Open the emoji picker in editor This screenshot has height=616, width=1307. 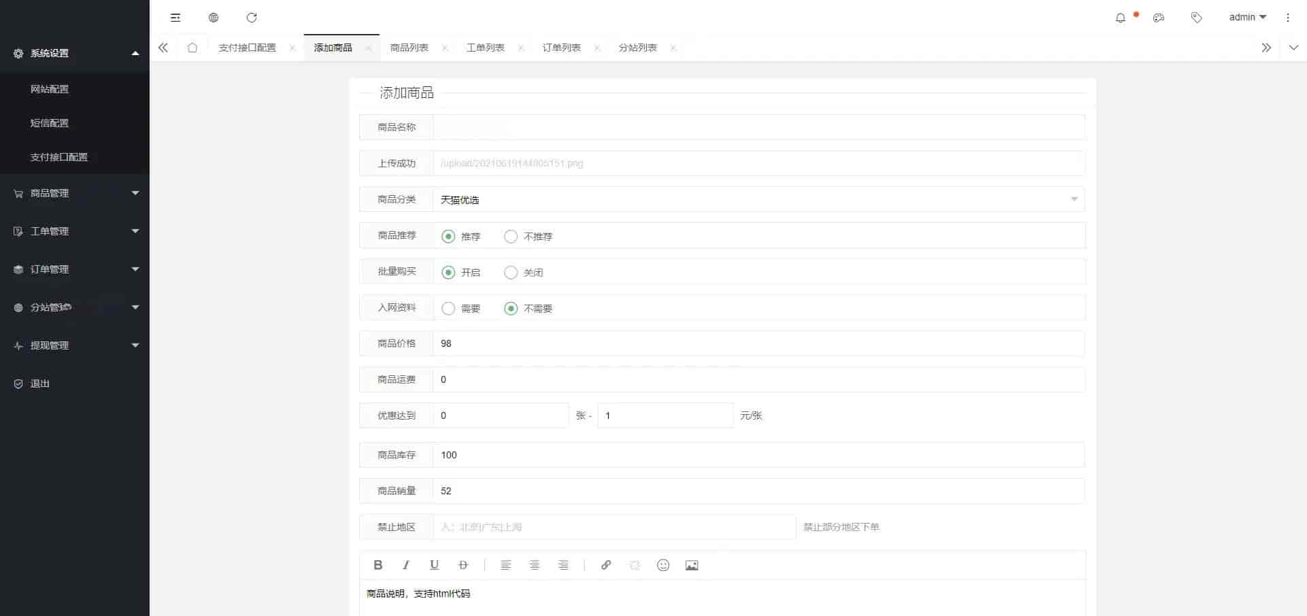(x=663, y=565)
